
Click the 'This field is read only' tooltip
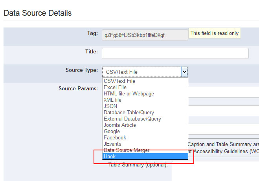215,33
